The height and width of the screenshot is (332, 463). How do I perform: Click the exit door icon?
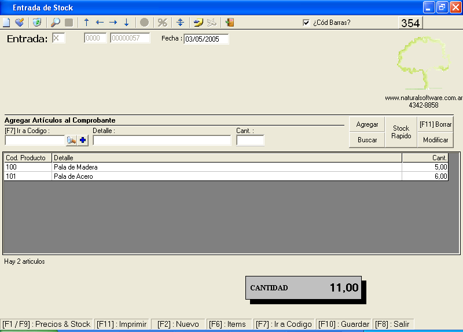pyautogui.click(x=229, y=23)
